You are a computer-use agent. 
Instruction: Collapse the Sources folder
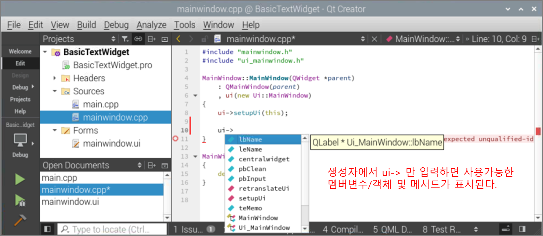[x=55, y=91]
